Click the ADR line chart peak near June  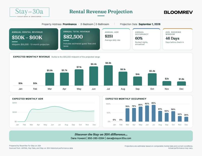(55, 107)
